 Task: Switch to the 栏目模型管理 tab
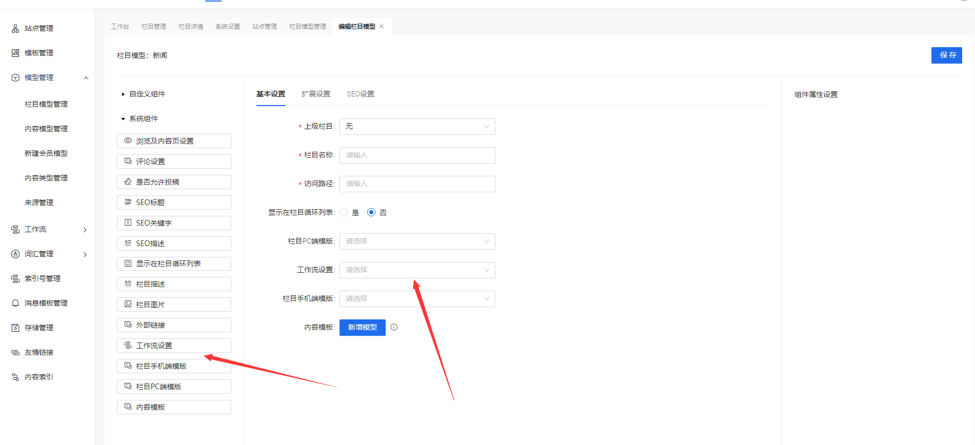click(308, 27)
